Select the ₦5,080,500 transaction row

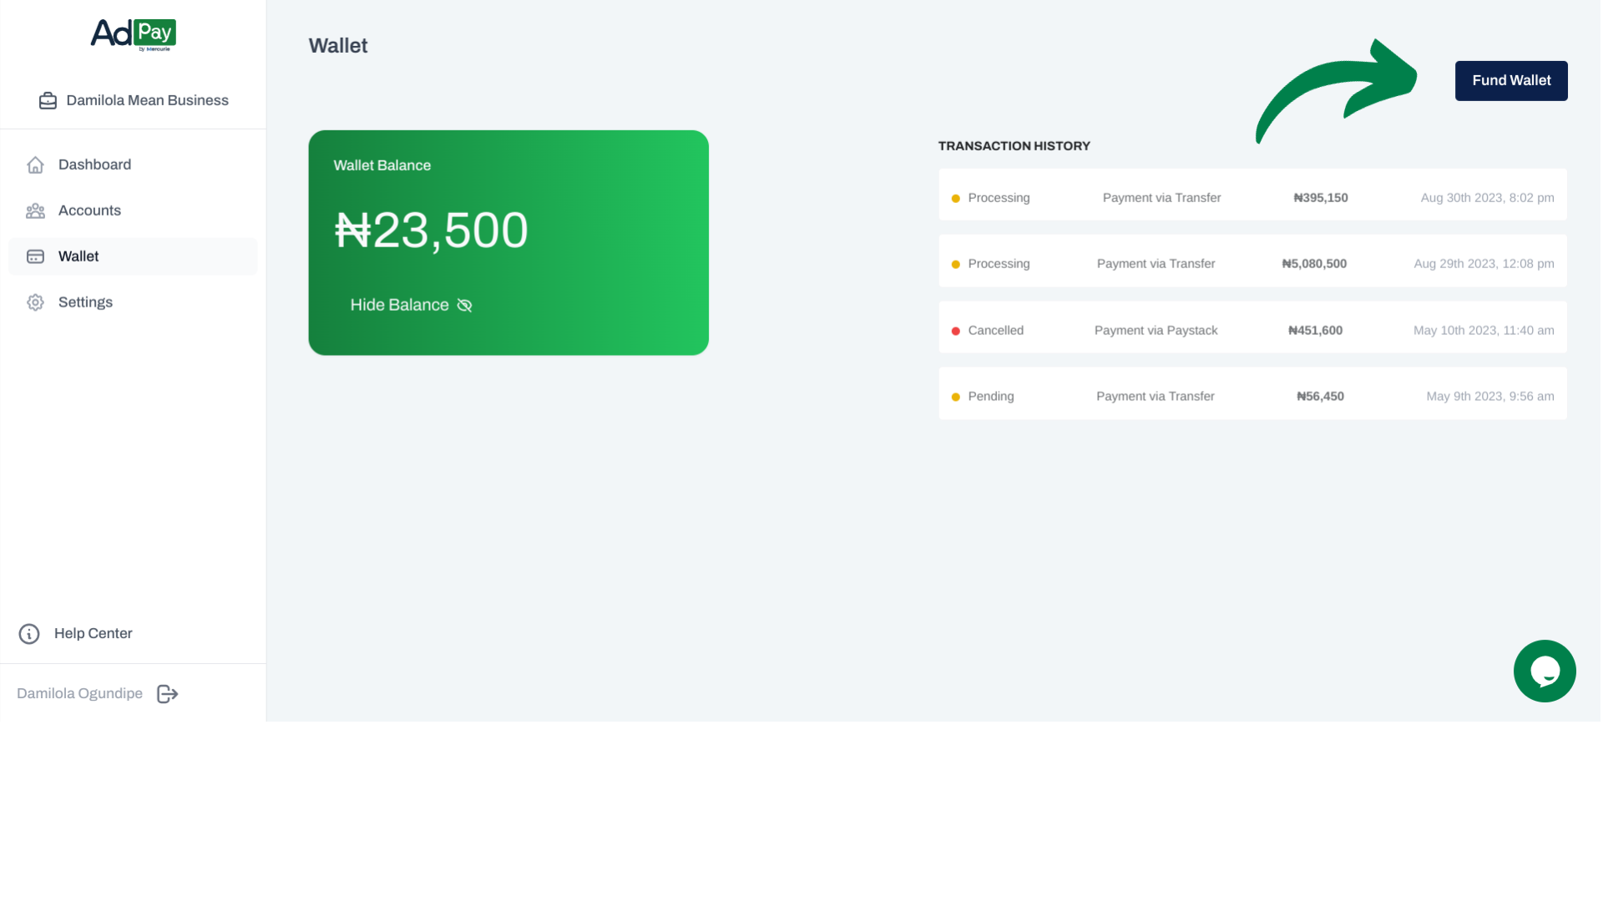(x=1252, y=262)
